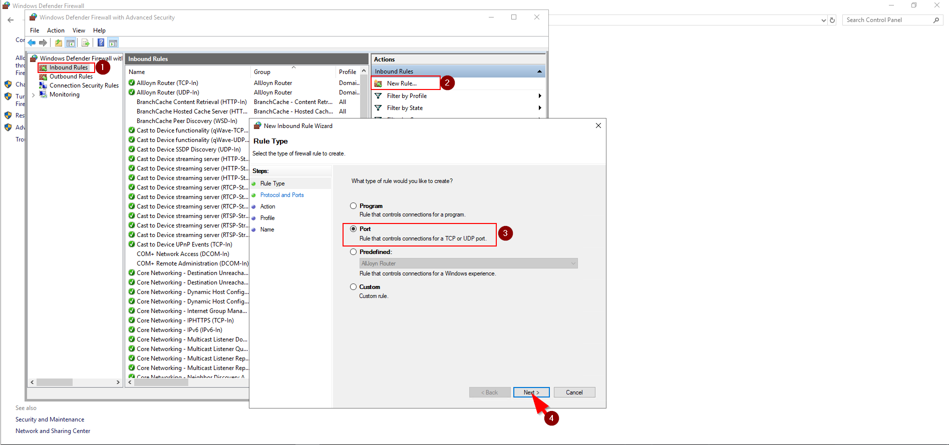Select AllJoyn Router (UDP-In) rule
949x445 pixels.
click(x=168, y=92)
